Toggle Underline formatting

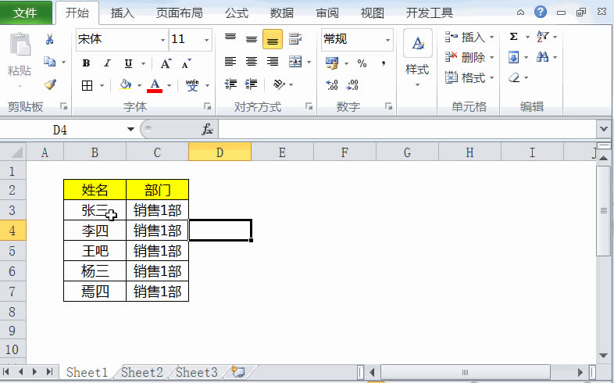pos(128,63)
